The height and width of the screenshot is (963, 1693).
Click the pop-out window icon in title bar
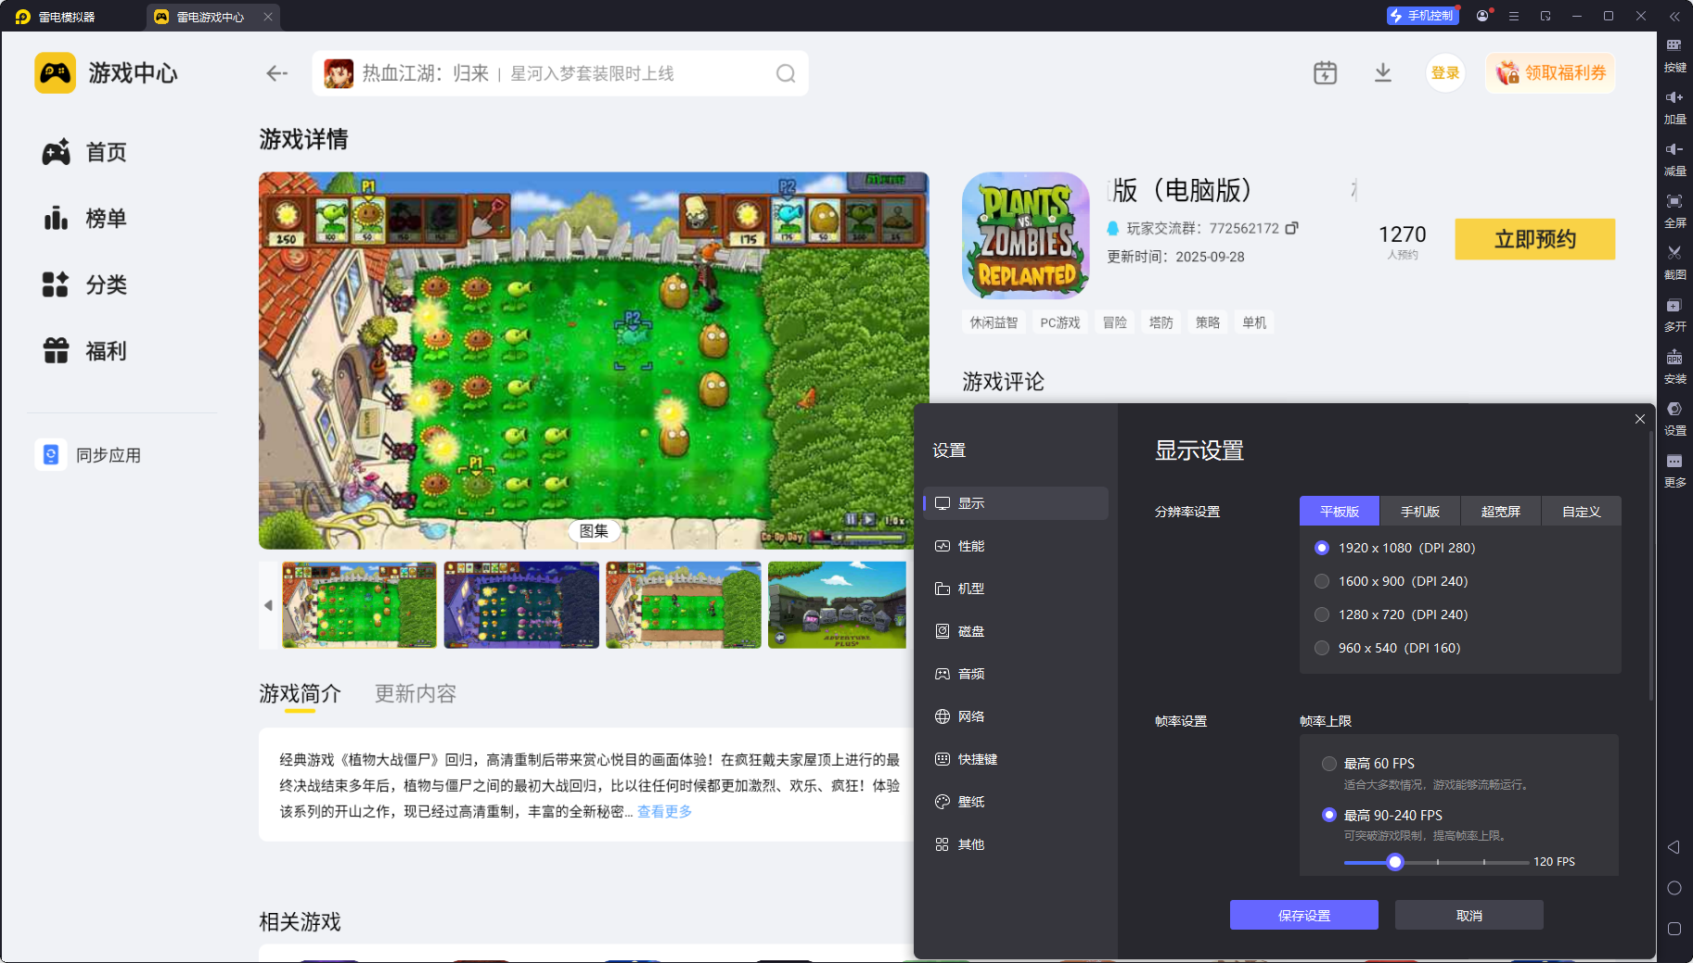click(x=1546, y=16)
